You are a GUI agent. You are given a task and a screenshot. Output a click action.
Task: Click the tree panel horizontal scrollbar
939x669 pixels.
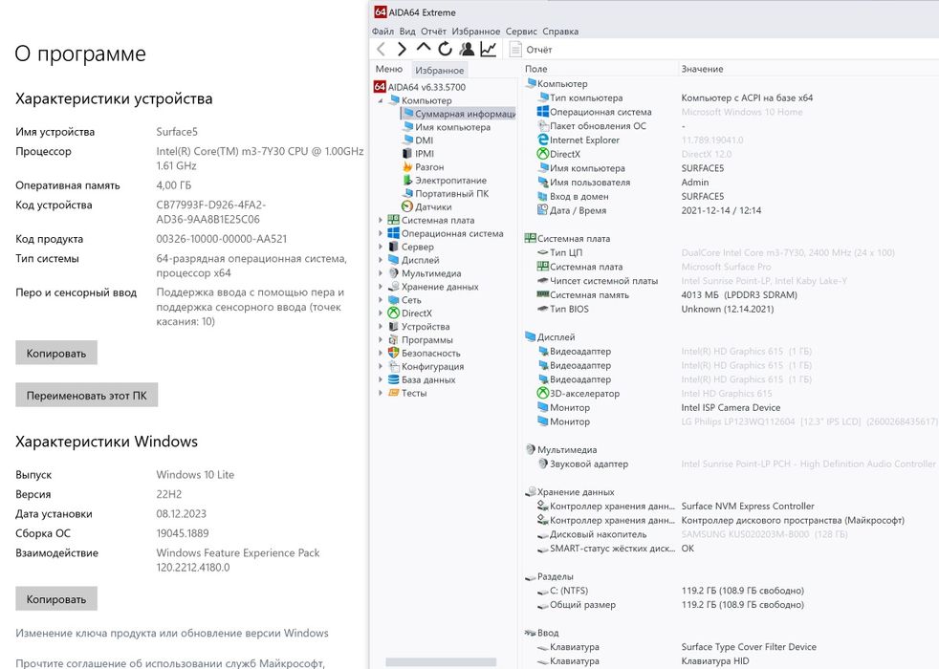click(441, 661)
